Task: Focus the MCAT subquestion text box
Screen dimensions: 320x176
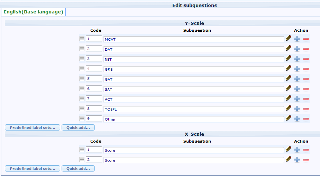Action: (193, 39)
